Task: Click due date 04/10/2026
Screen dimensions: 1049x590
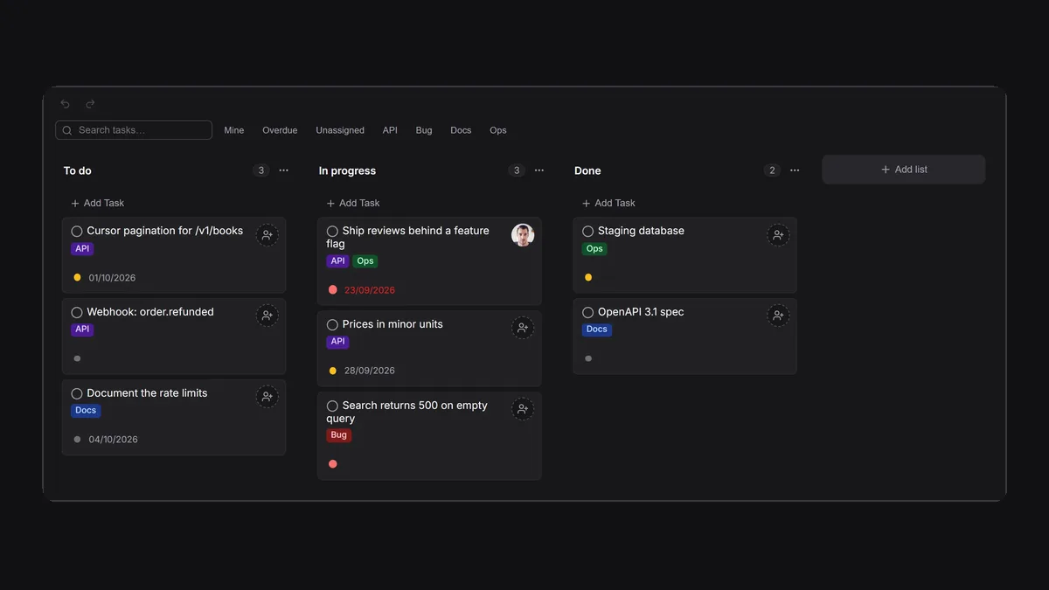Action: tap(113, 440)
